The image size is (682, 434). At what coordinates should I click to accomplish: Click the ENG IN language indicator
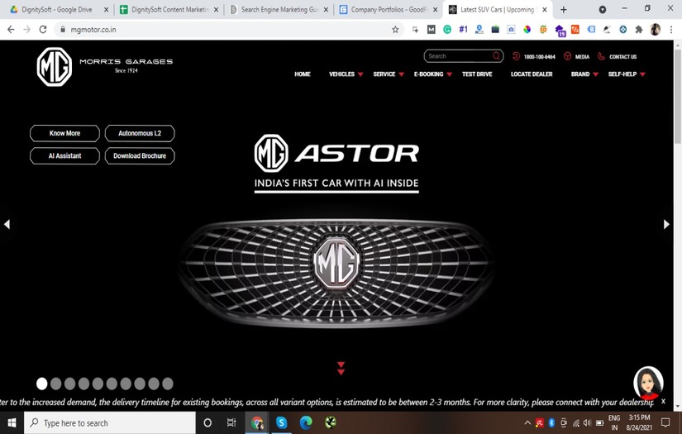tap(614, 422)
